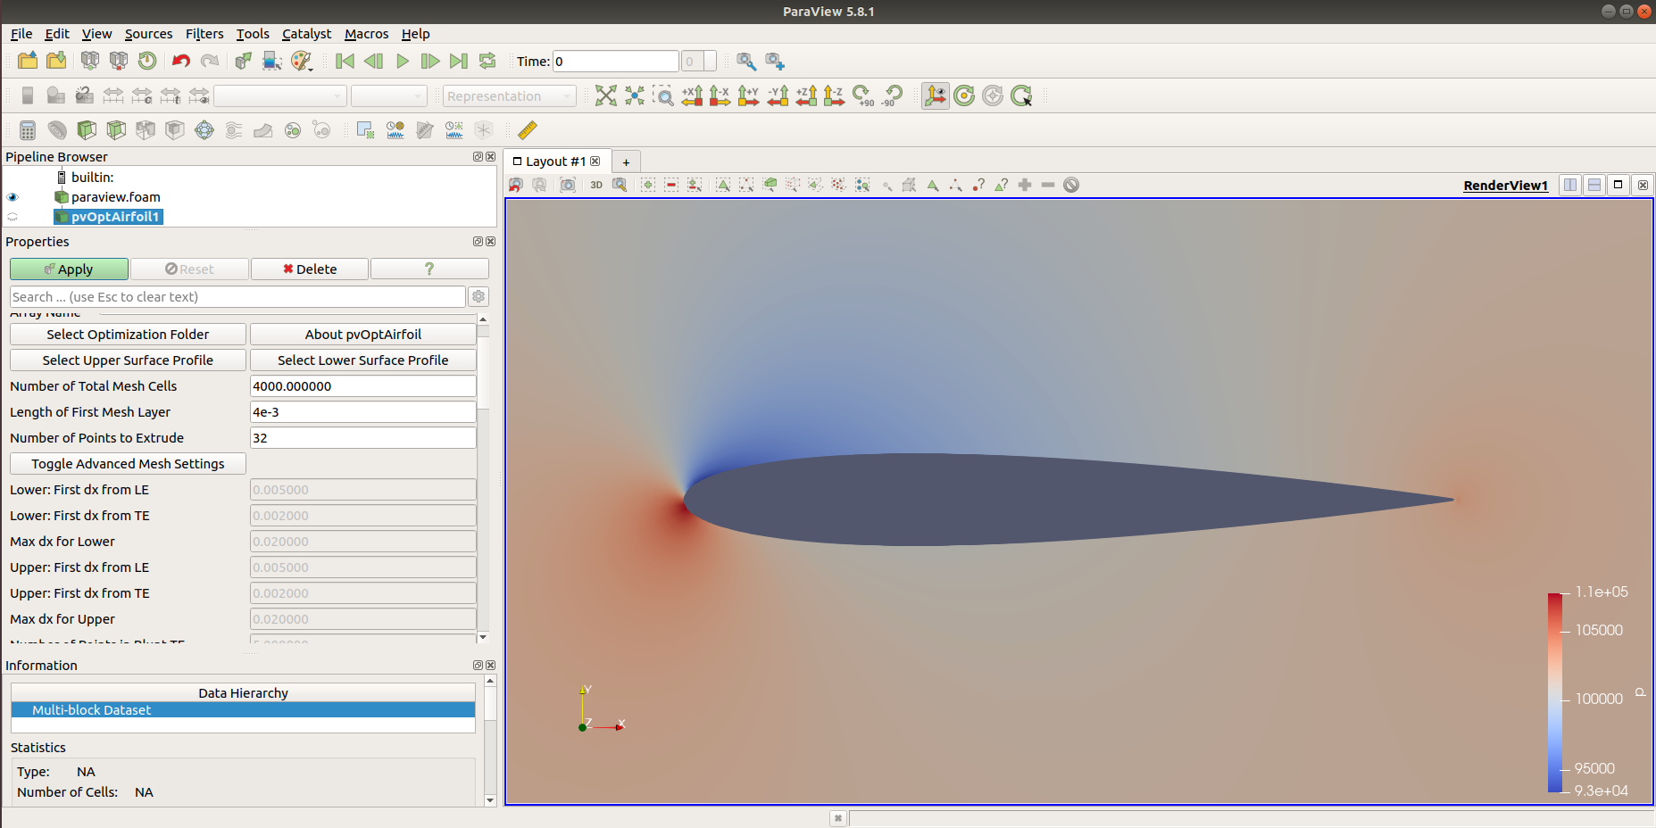Select Multi-block Dataset in Data Hierarchy
Screen dimensions: 1656x828
tap(243, 710)
